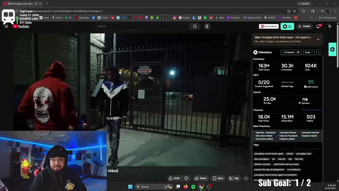Click the 'master the day of judgement' tag

tap(269, 170)
